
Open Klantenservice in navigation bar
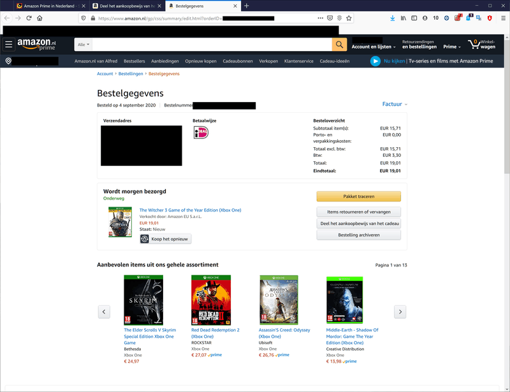coord(299,61)
